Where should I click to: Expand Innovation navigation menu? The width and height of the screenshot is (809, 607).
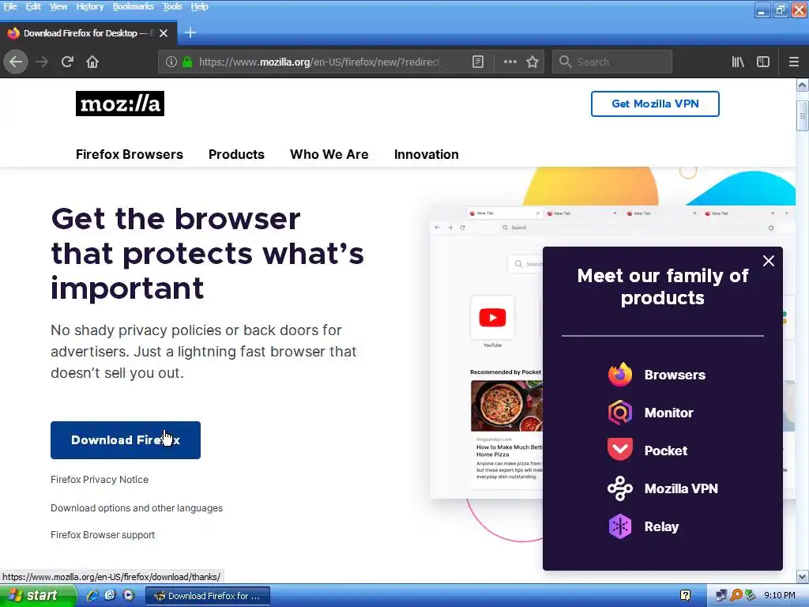click(426, 154)
